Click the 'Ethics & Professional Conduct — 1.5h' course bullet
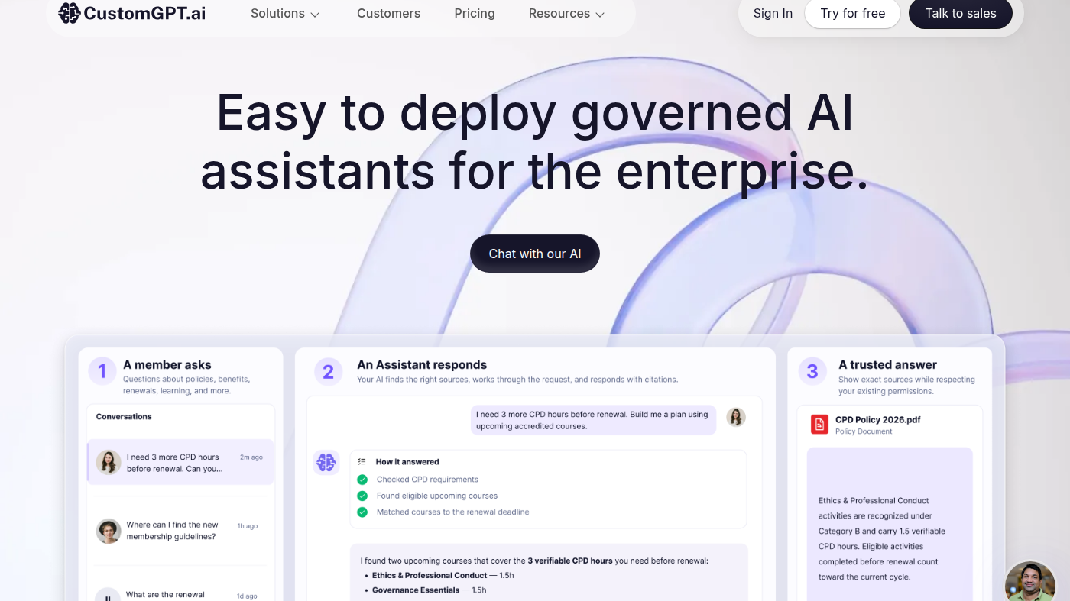This screenshot has height=601, width=1070. [443, 575]
